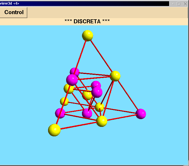Click the view3d <4> title bar
The image size is (189, 166).
point(84,4)
